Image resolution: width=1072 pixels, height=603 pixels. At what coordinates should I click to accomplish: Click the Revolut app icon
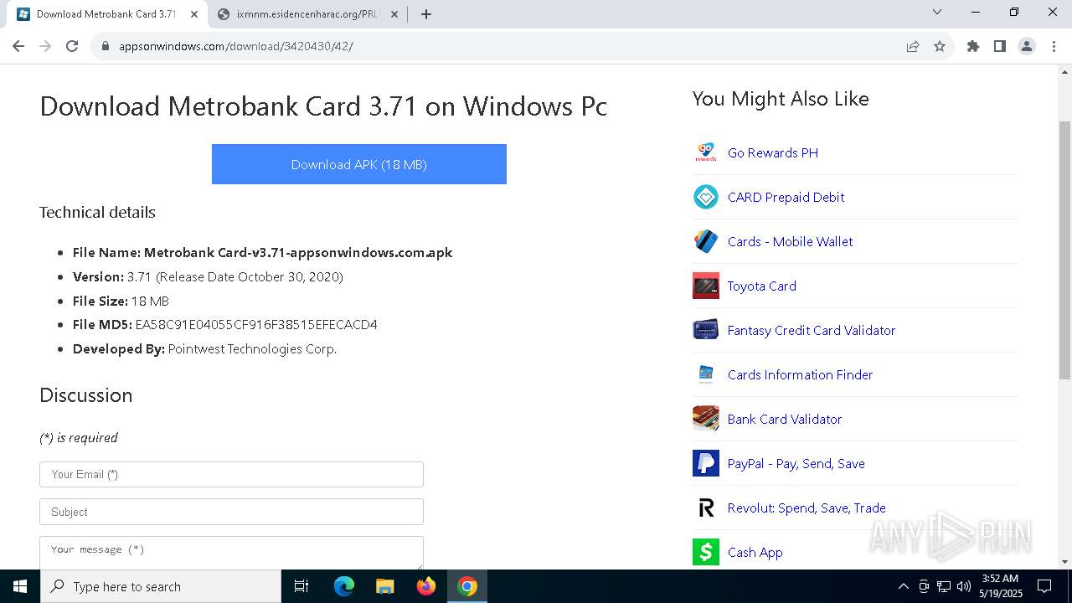(x=706, y=508)
